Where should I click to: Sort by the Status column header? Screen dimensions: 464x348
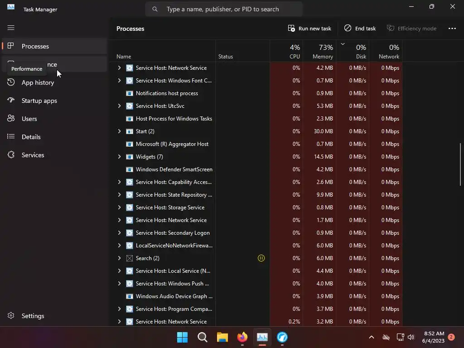(x=243, y=51)
